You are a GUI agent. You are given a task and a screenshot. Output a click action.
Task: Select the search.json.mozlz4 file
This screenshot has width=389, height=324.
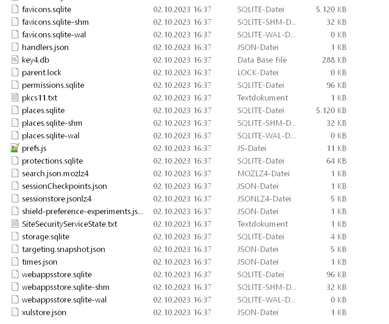[x=55, y=173]
